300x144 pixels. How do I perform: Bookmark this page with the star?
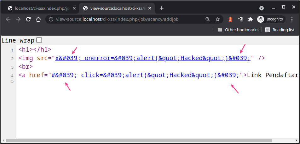(217, 19)
